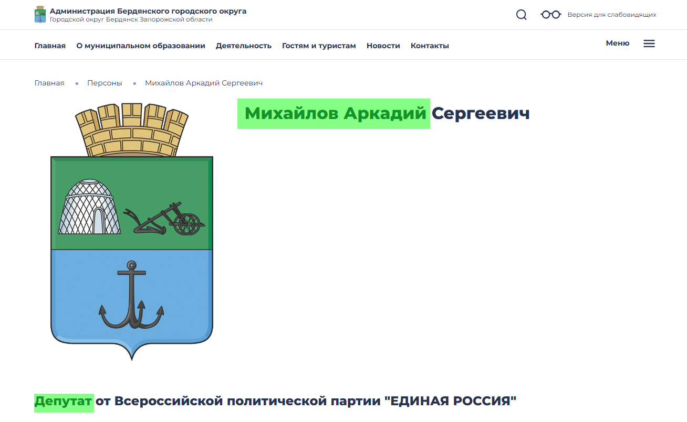
Task: Open the Новости dropdown
Action: click(x=383, y=46)
